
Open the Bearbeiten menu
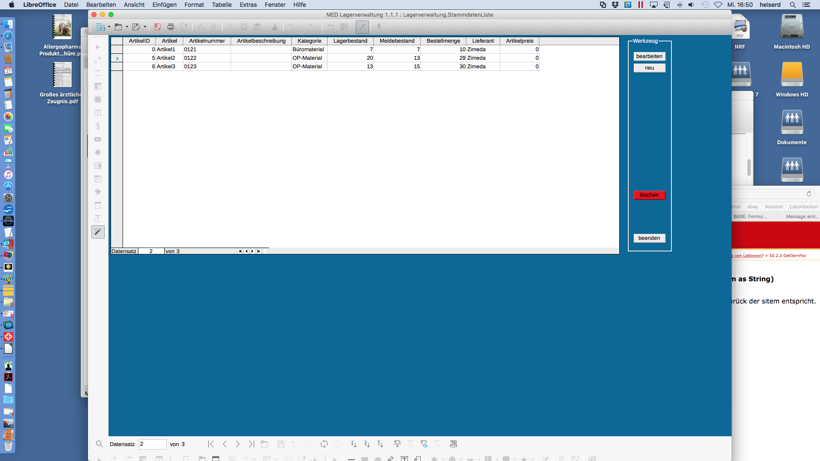[101, 5]
